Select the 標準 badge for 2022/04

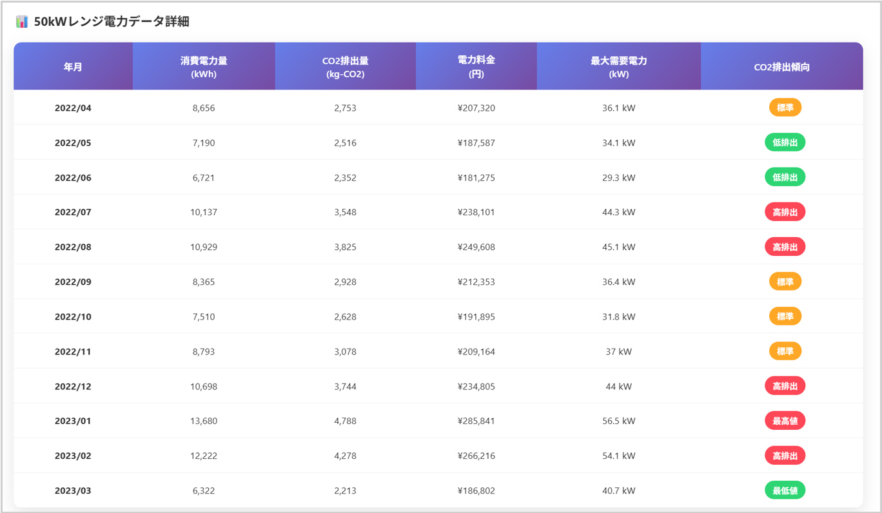[x=785, y=108]
